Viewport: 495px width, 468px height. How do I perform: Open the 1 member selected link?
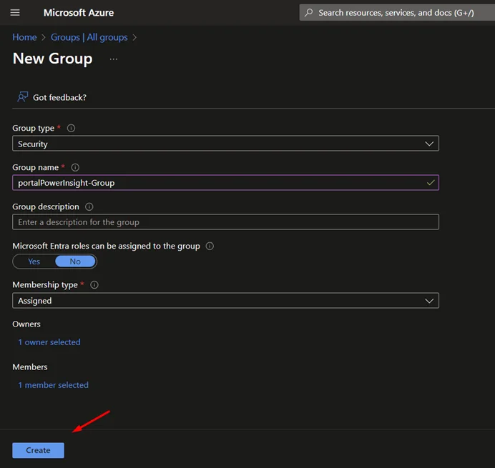(54, 385)
